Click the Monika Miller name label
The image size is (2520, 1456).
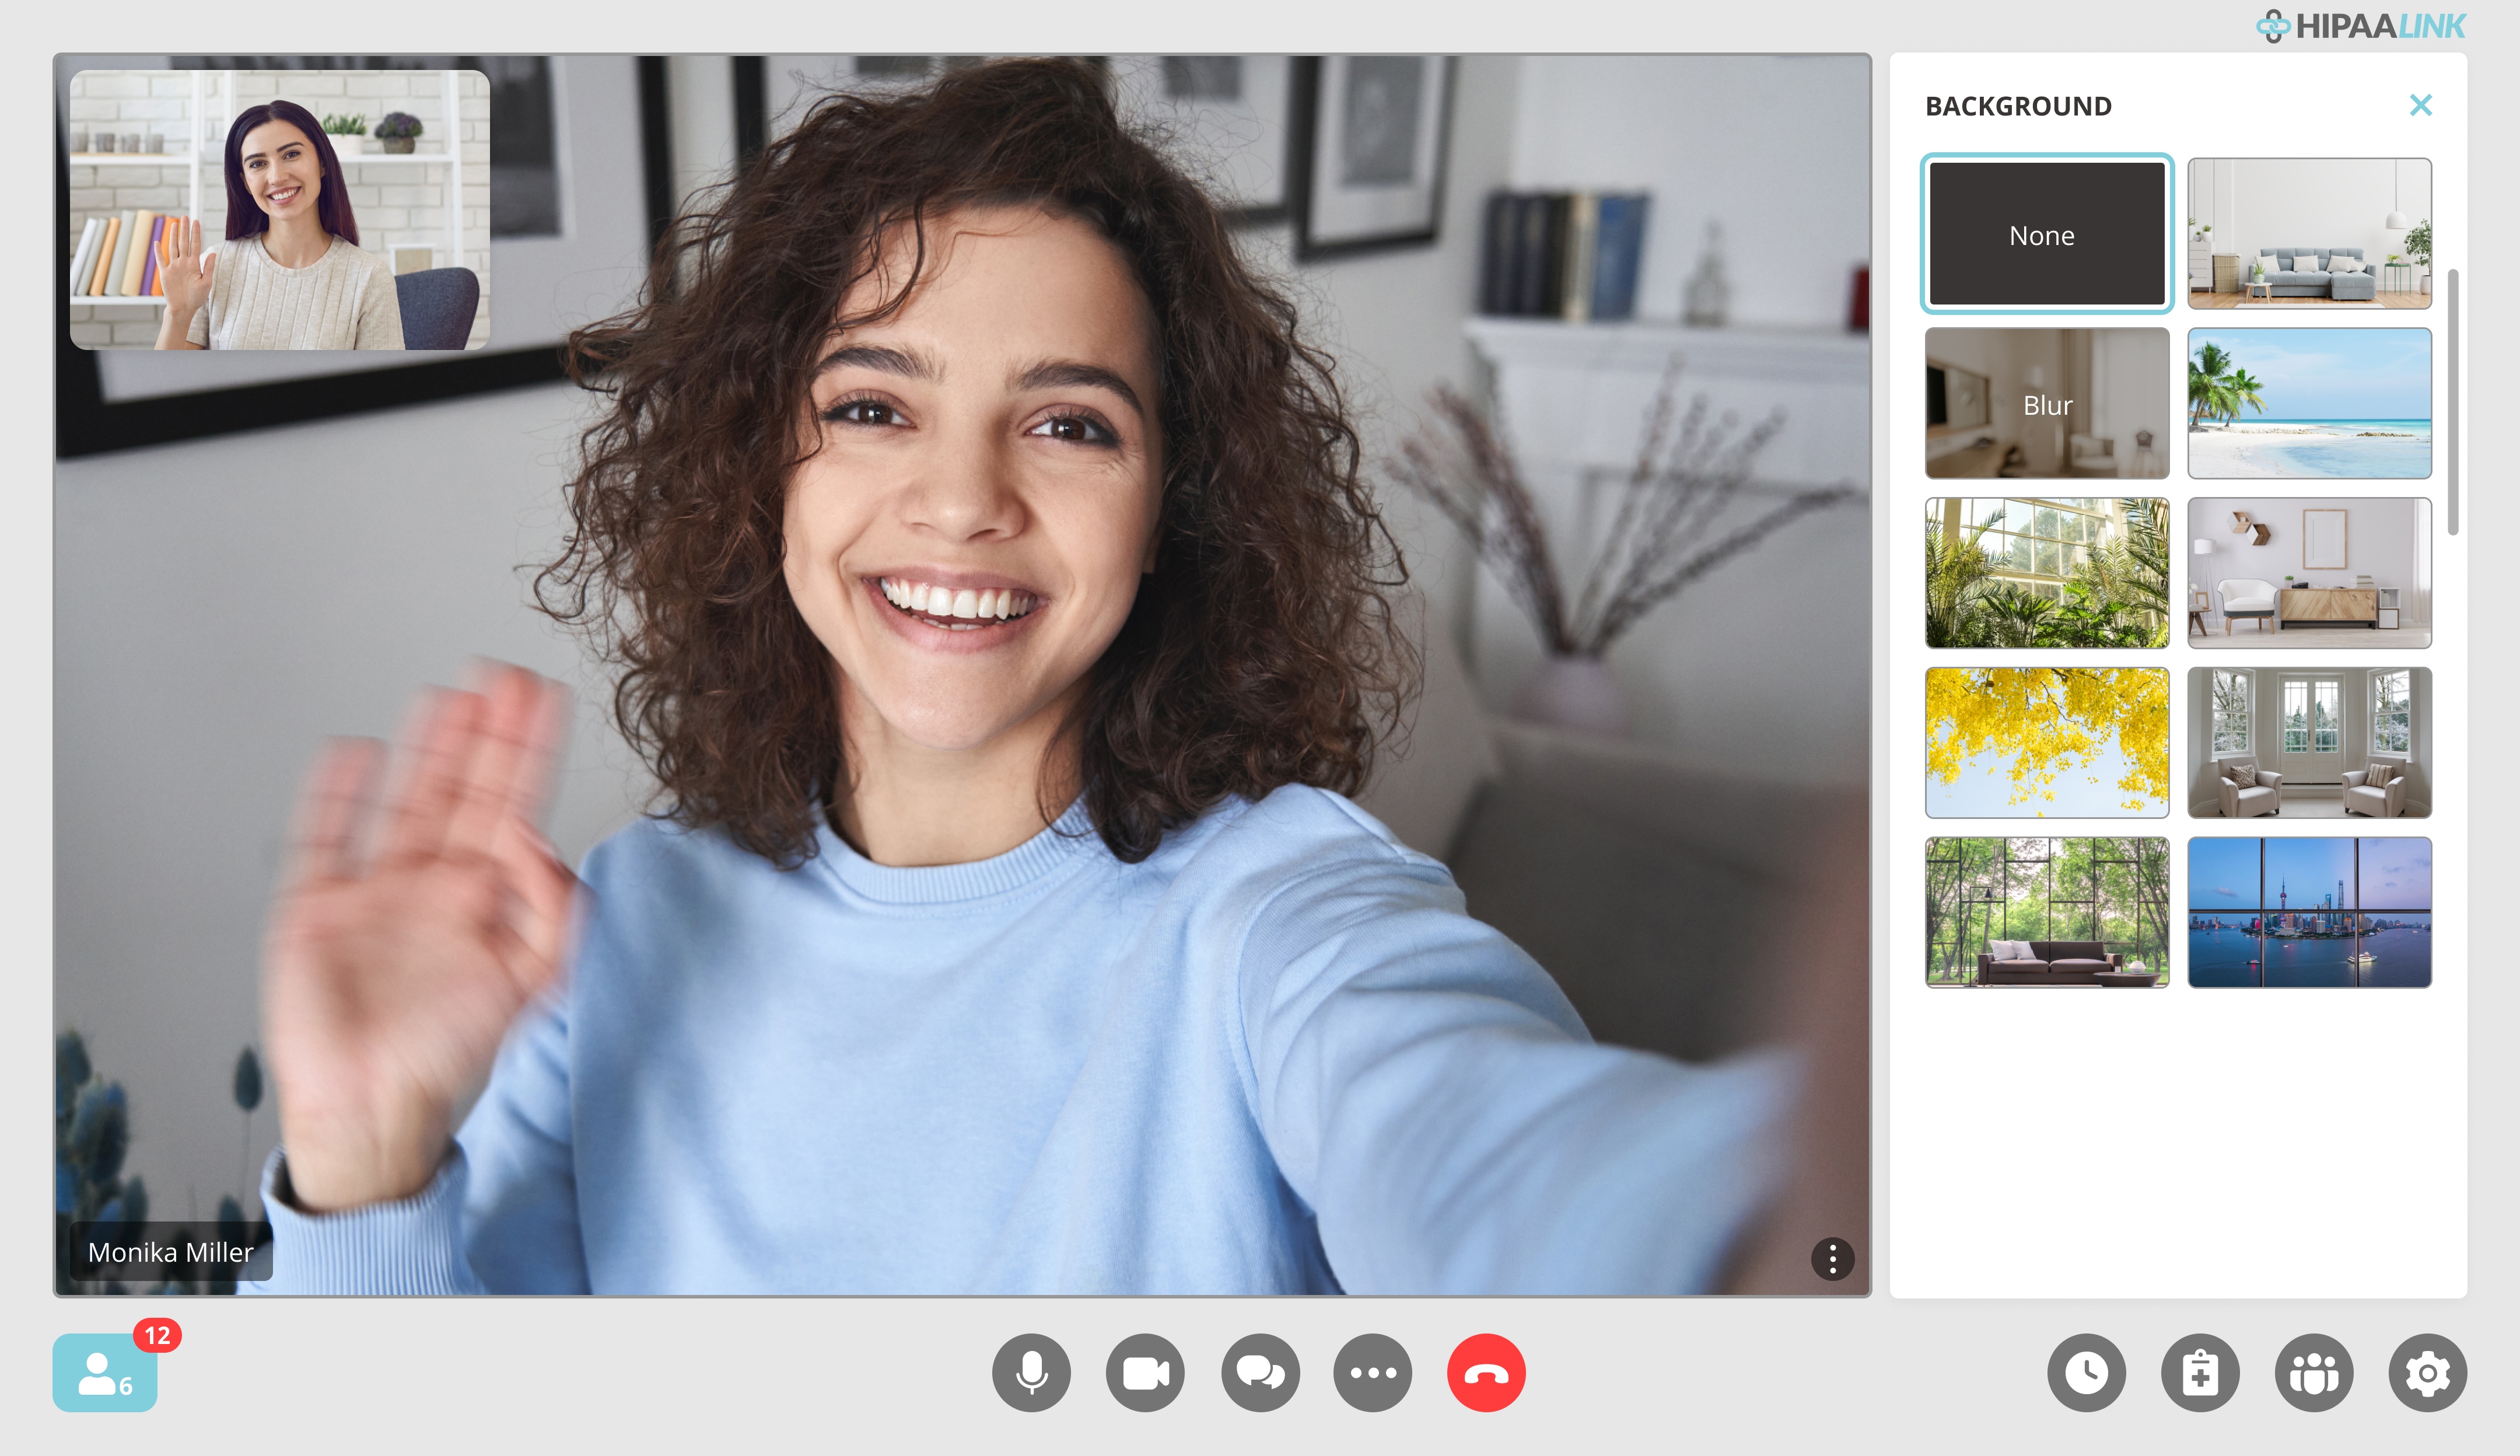tap(171, 1252)
